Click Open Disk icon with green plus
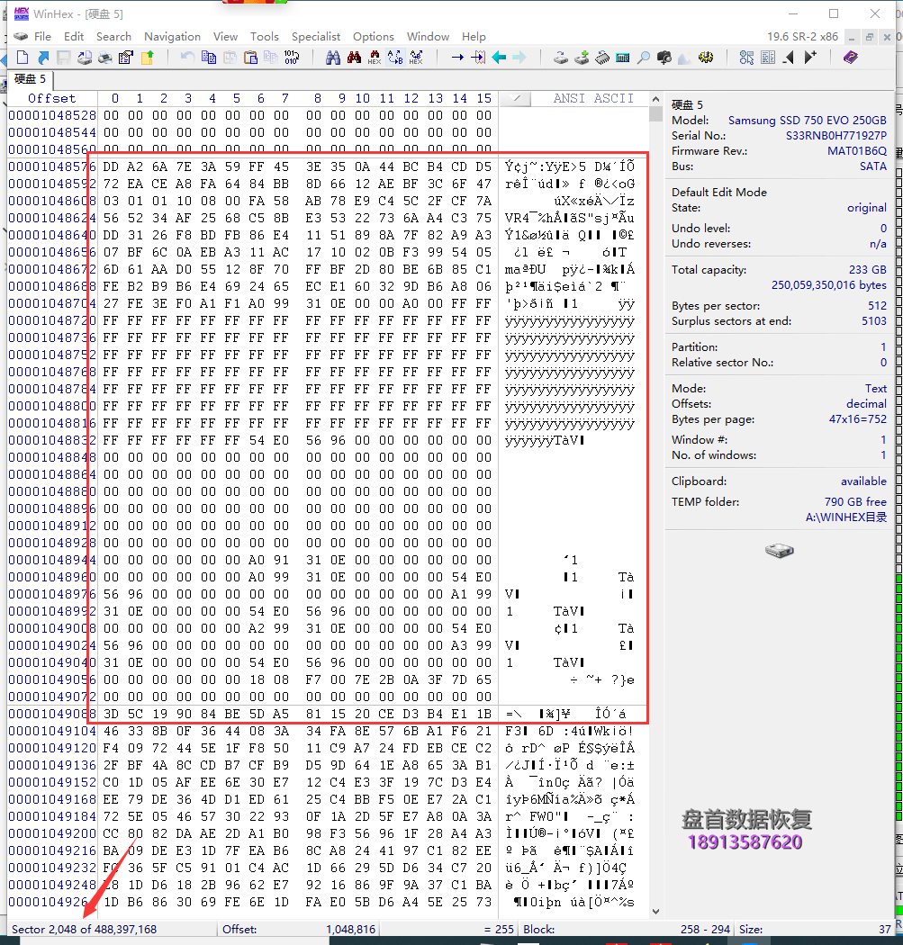The height and width of the screenshot is (945, 903). 582,58
